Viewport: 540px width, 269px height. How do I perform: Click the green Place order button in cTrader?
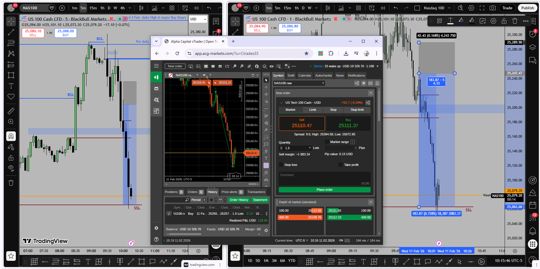pos(324,190)
